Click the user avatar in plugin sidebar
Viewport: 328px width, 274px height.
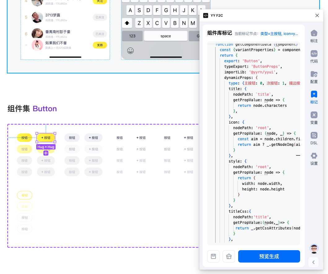314,248
